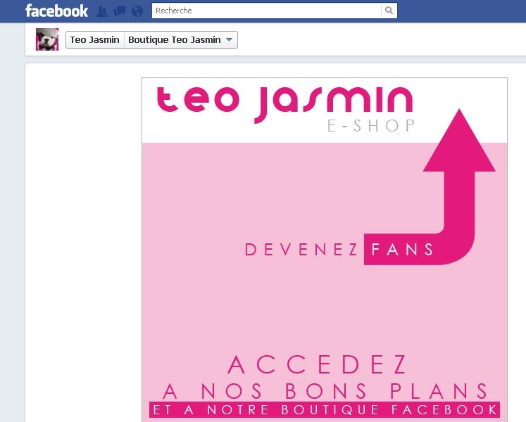The image size is (526, 422).
Task: Open the Teo Jasmin bulldog profile thumbnail
Action: [47, 39]
